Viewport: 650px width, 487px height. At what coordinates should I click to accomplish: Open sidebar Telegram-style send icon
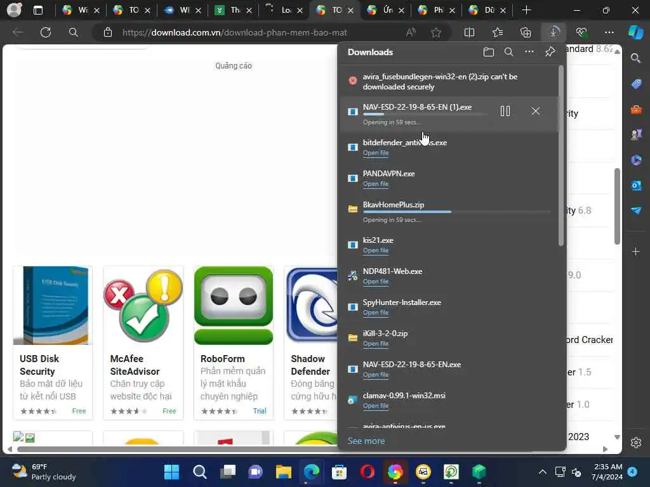pos(636,211)
